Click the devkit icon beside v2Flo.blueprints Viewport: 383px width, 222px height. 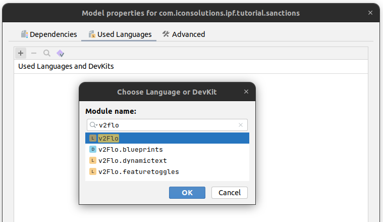(x=93, y=149)
